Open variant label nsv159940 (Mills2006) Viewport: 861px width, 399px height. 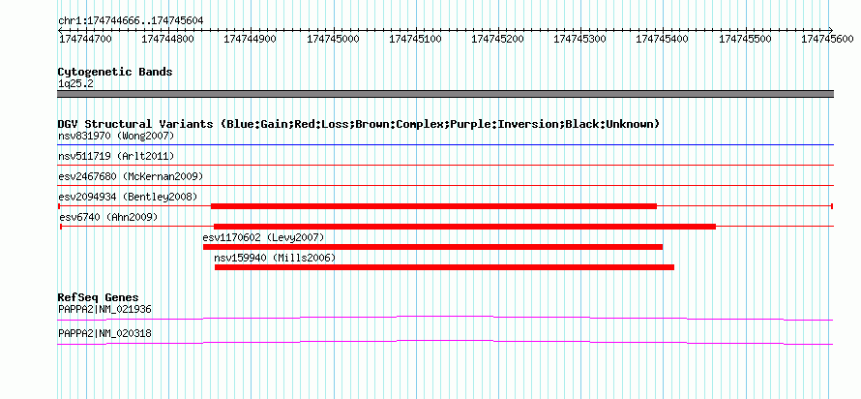tap(275, 258)
